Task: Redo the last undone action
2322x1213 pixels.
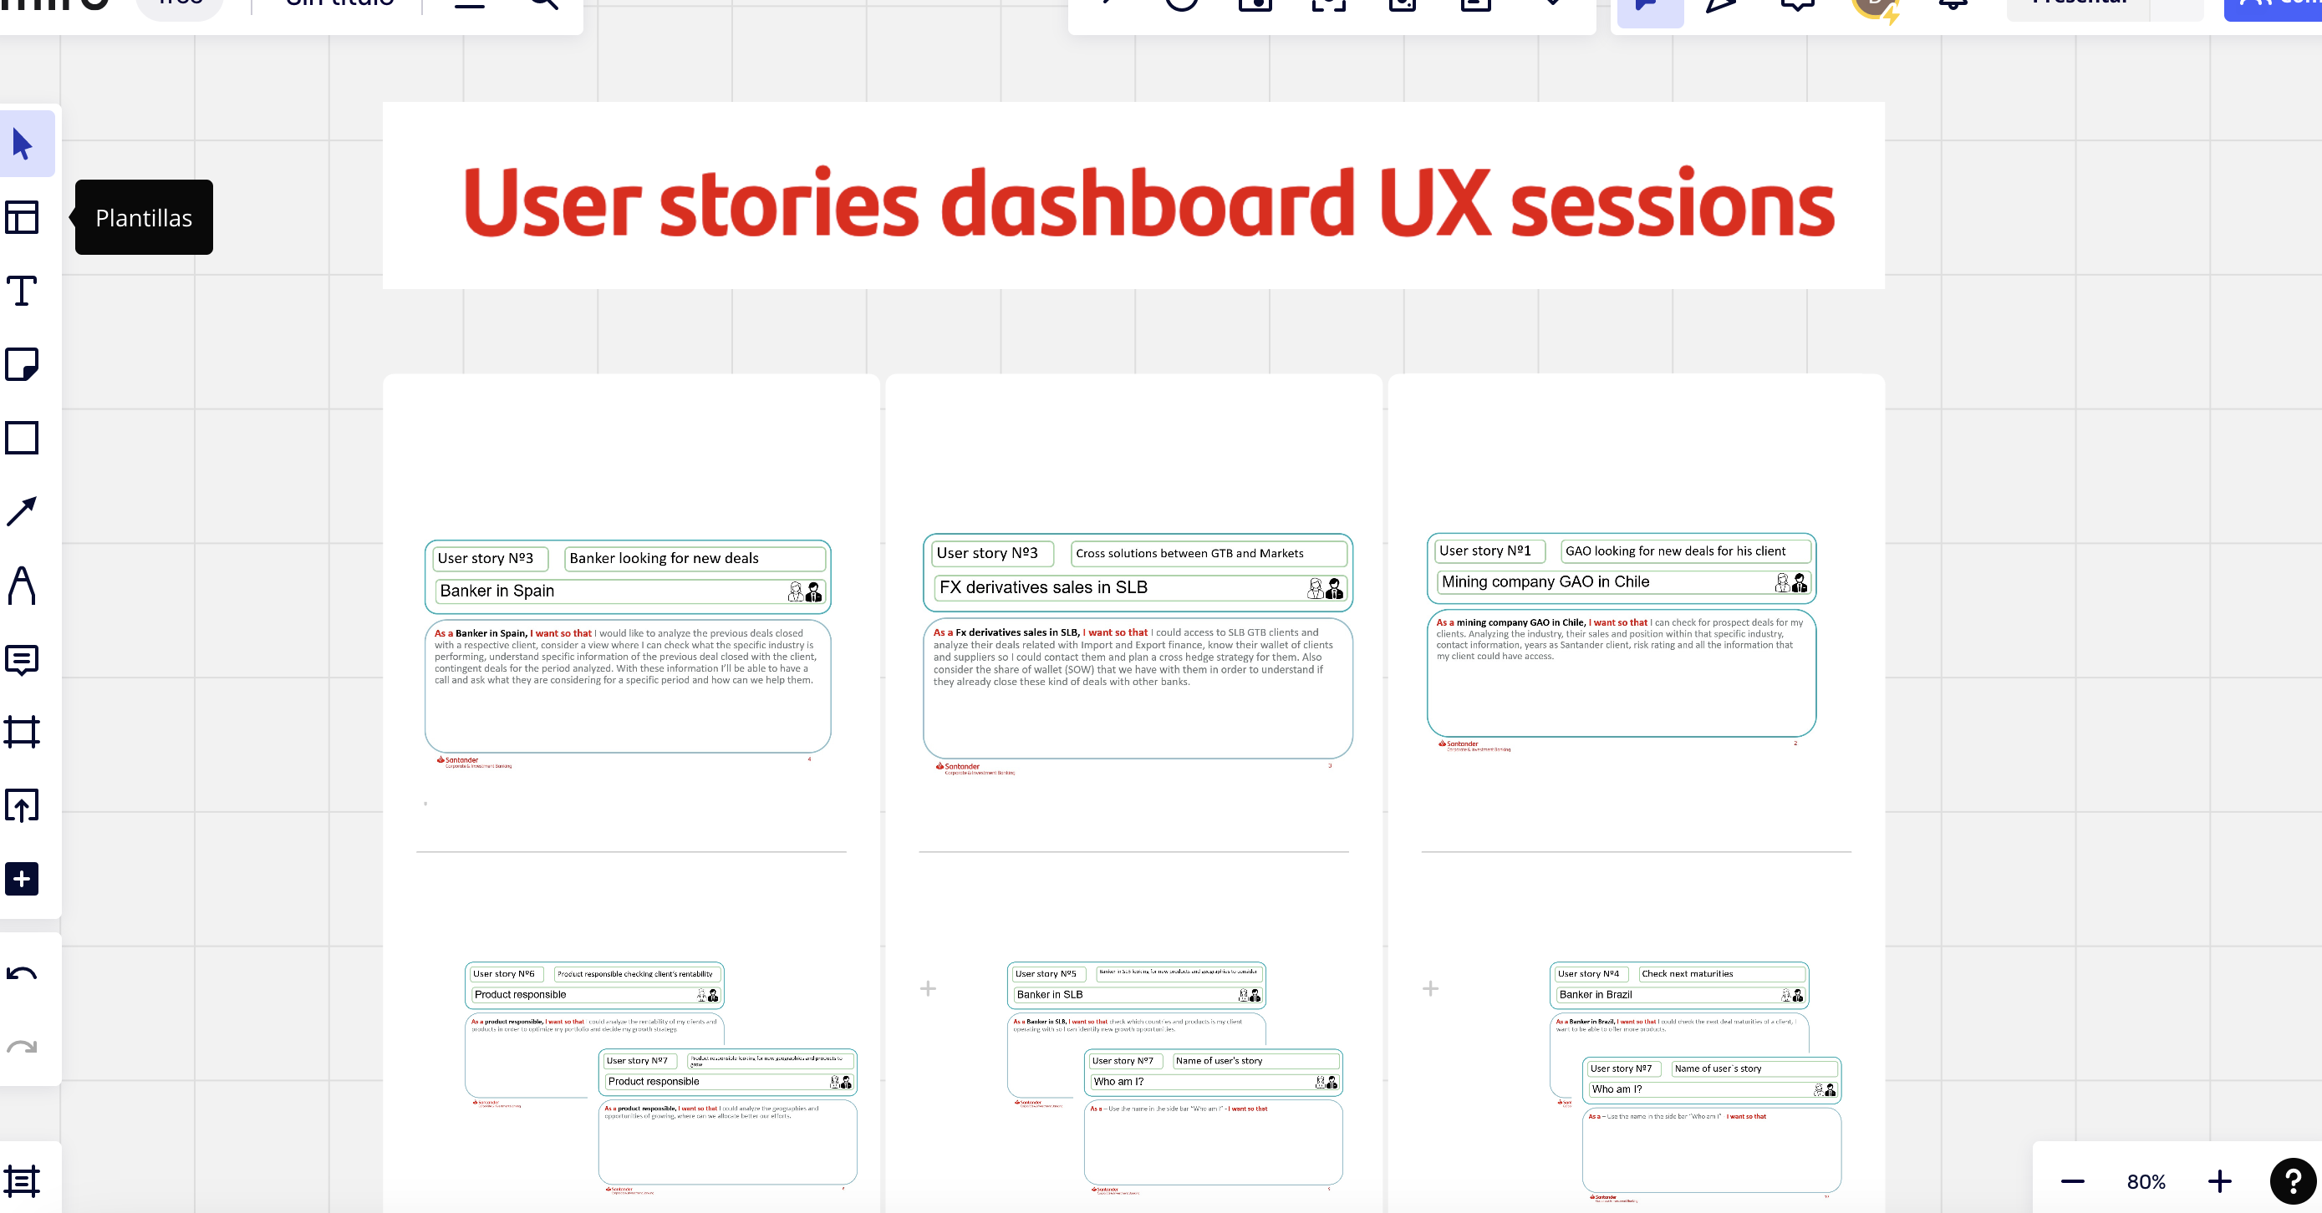Action: pyautogui.click(x=23, y=1048)
